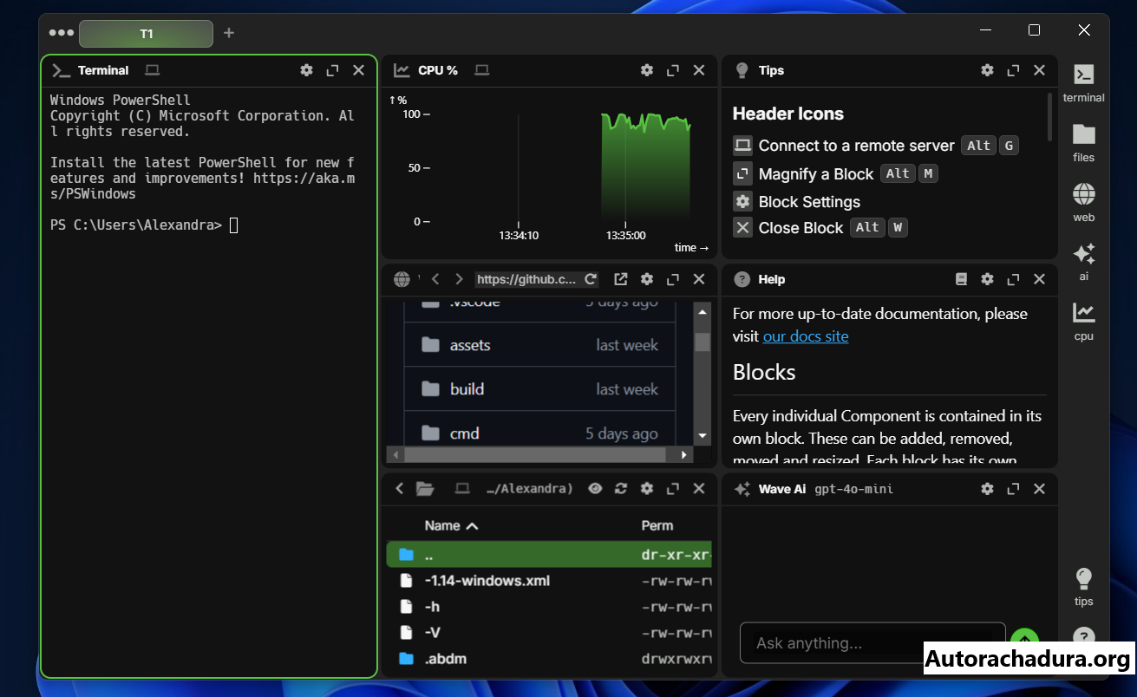Viewport: 1137px width, 697px height.
Task: Go back in the web block
Action: pos(436,279)
